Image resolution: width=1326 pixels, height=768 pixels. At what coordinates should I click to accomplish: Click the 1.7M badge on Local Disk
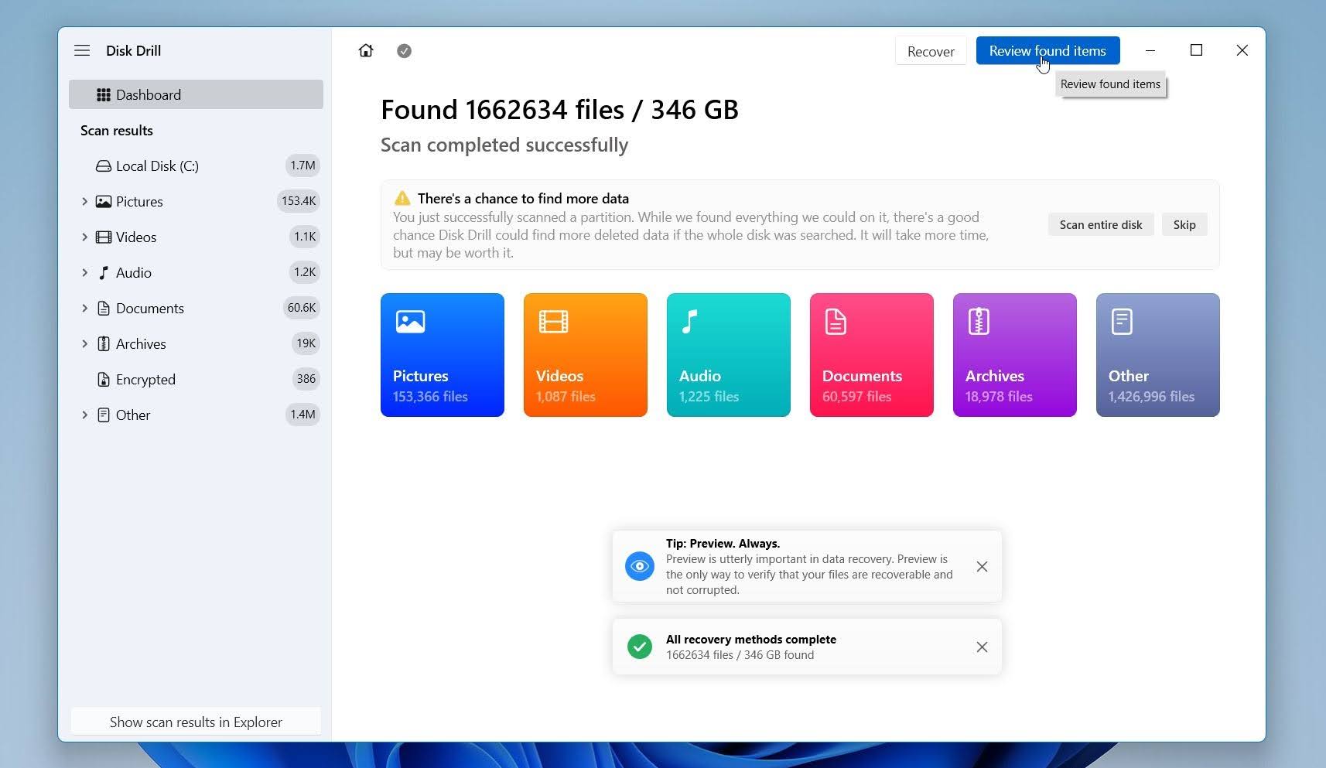tap(302, 166)
